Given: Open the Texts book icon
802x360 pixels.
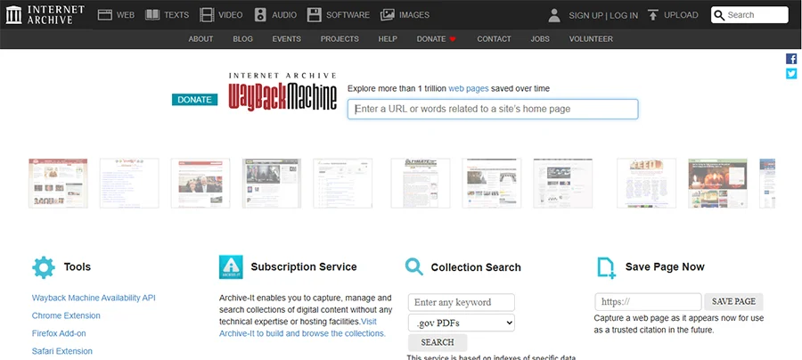Looking at the screenshot, I should pyautogui.click(x=152, y=15).
